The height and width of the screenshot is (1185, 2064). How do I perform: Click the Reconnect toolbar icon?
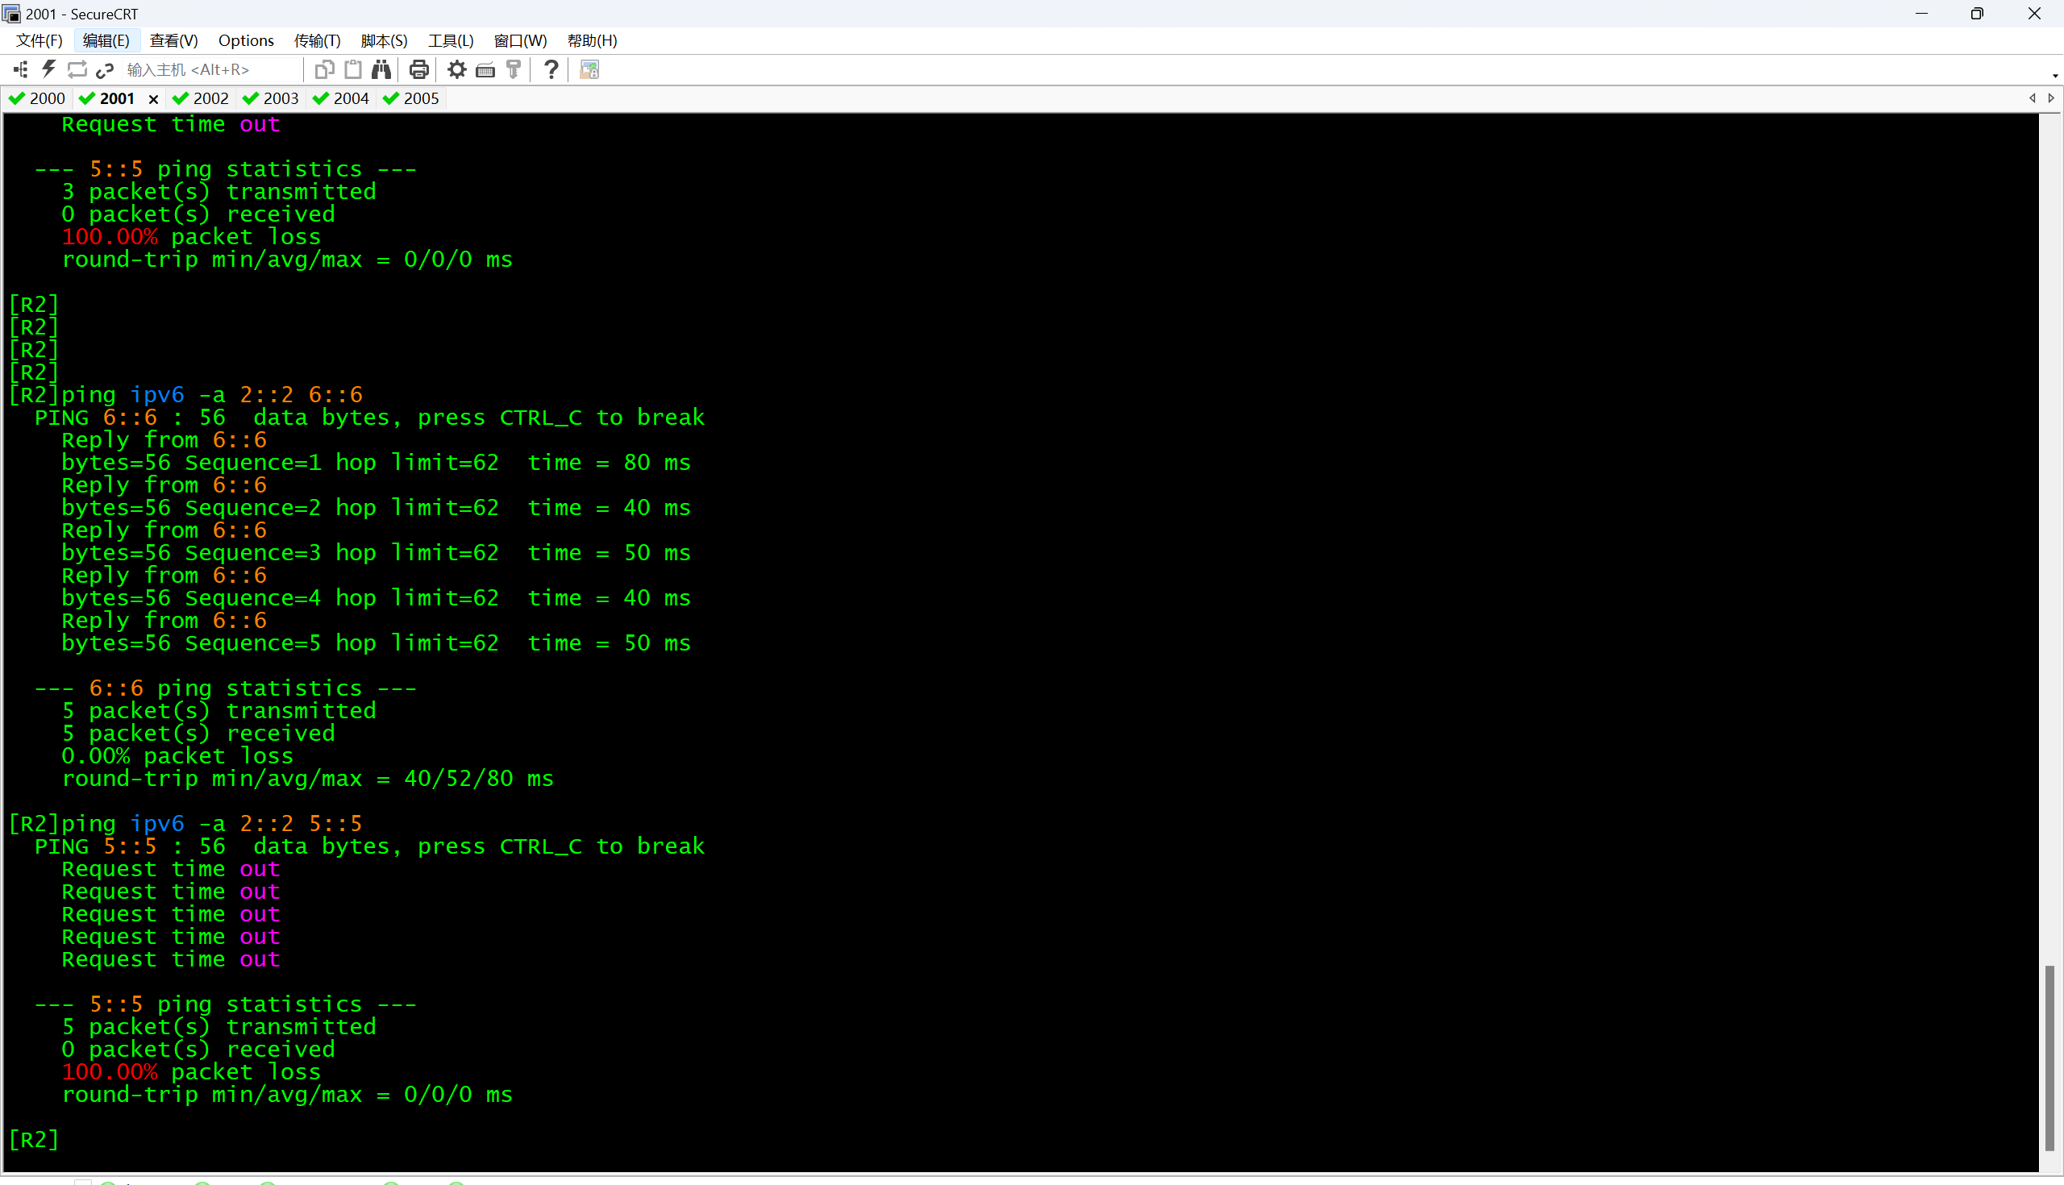coord(77,69)
